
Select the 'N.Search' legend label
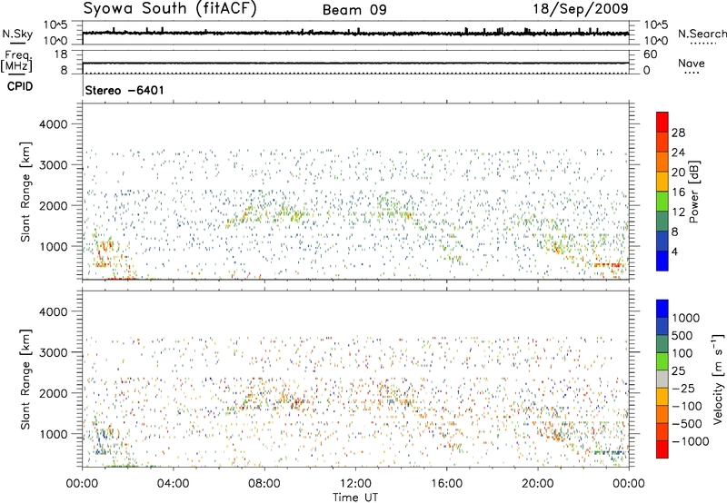(x=702, y=34)
